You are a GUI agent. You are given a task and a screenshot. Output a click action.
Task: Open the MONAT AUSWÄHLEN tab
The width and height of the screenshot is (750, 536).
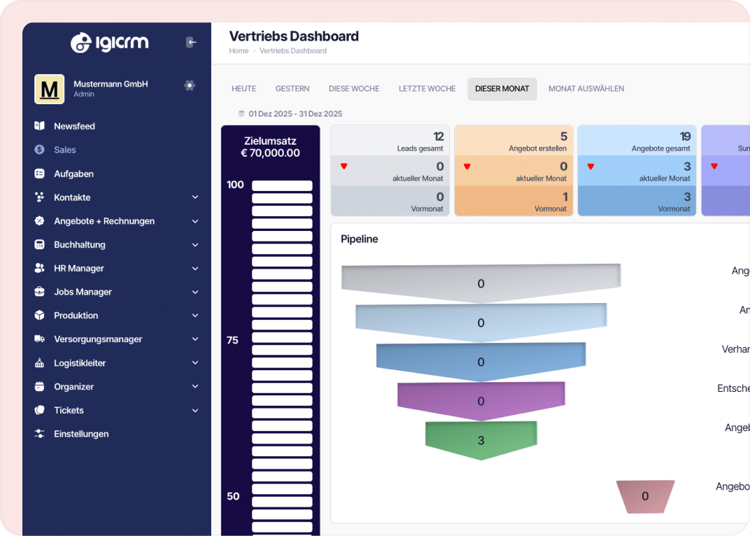[x=586, y=89]
